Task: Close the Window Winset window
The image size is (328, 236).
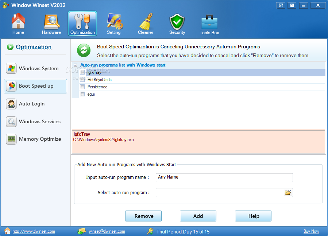Action: pos(318,5)
